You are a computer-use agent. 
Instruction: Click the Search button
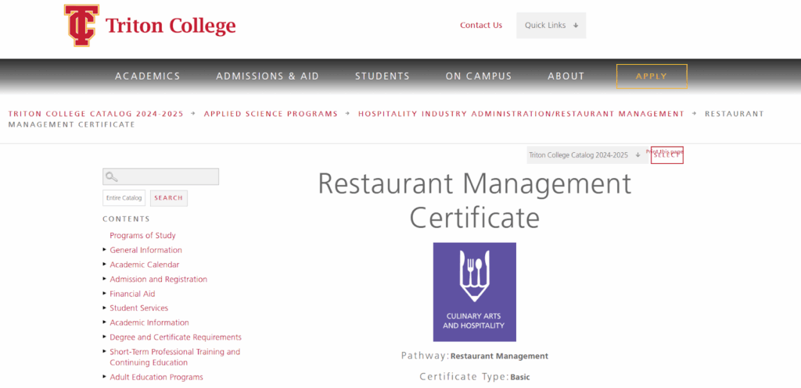coord(169,198)
